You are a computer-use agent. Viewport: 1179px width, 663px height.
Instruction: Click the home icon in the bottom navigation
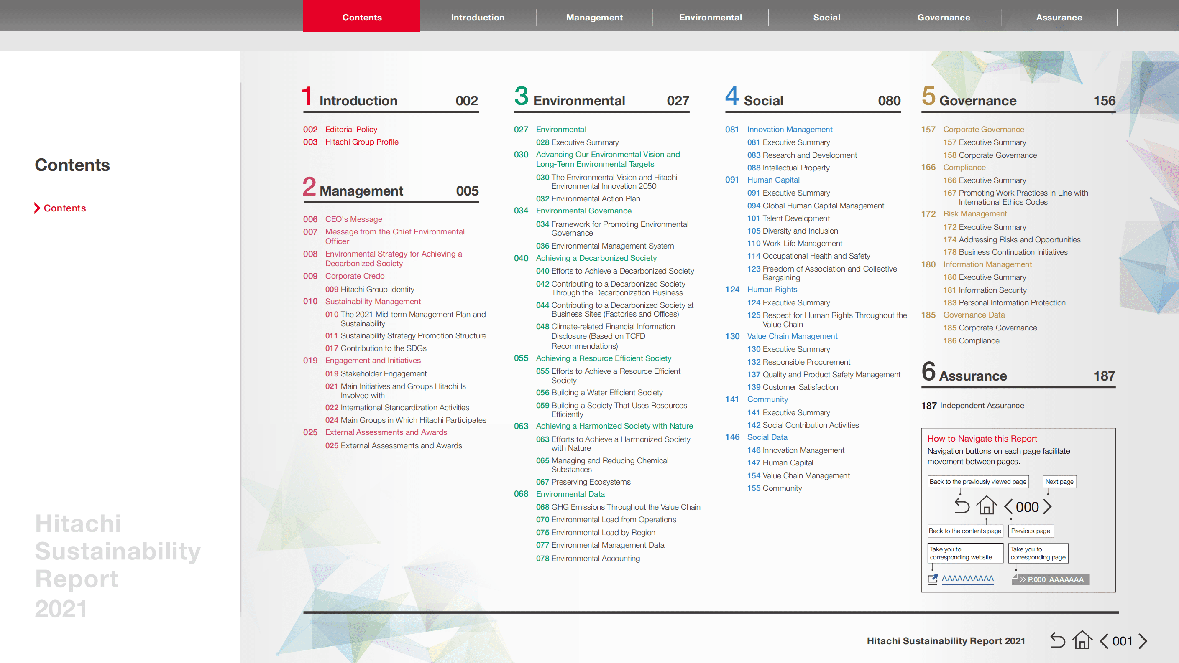pyautogui.click(x=1082, y=640)
